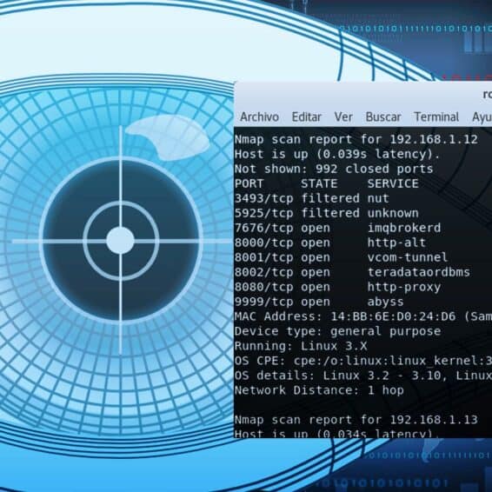Click the 'teradataordbms' service name
Viewport: 492px width, 492px height.
[419, 272]
